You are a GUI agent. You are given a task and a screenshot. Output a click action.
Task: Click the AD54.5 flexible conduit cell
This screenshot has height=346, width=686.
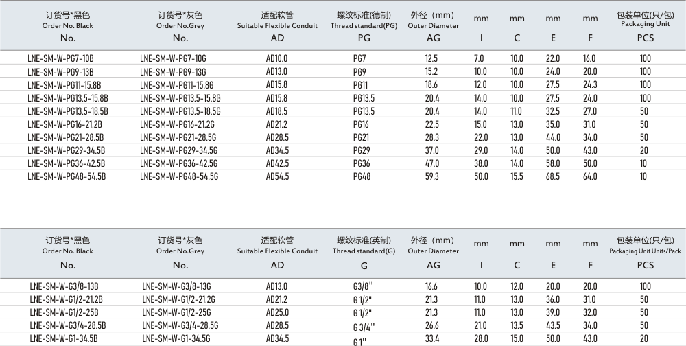pyautogui.click(x=277, y=176)
